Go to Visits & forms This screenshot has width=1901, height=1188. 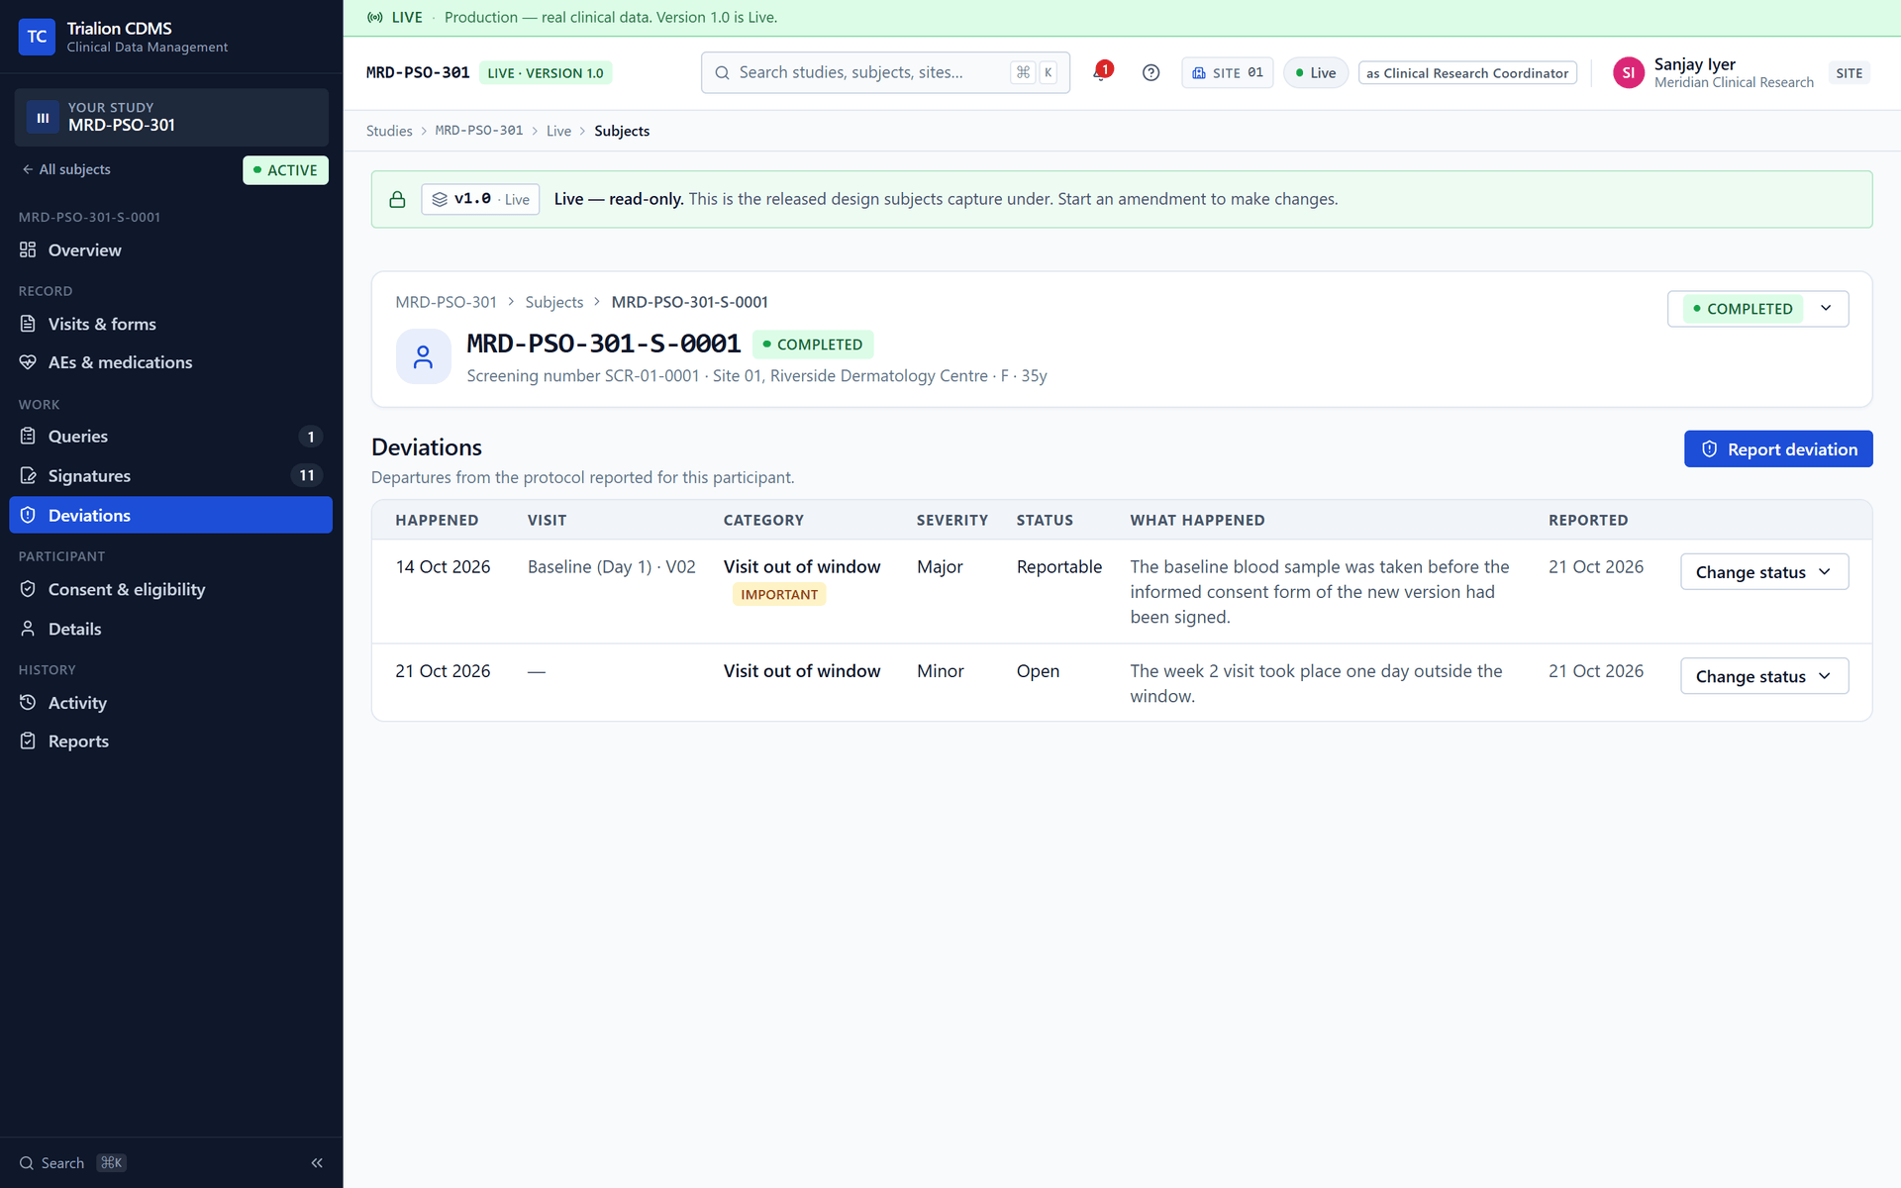pyautogui.click(x=170, y=324)
